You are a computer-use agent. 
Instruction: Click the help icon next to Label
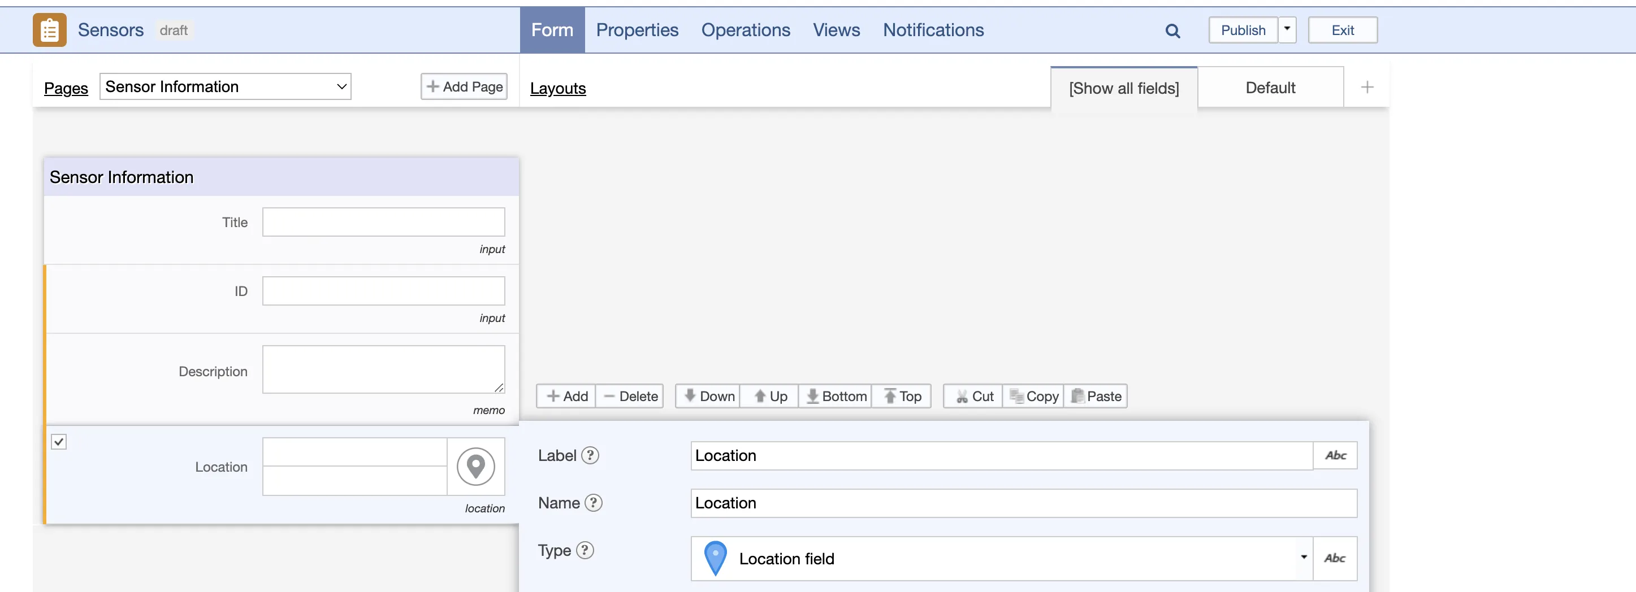[x=590, y=455]
